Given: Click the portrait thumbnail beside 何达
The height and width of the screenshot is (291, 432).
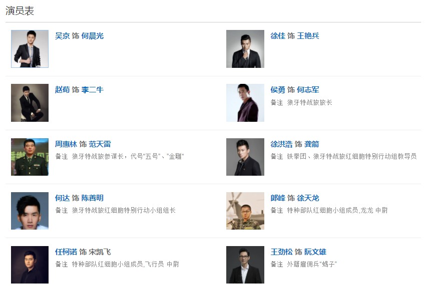Looking at the screenshot, I should 30,211.
